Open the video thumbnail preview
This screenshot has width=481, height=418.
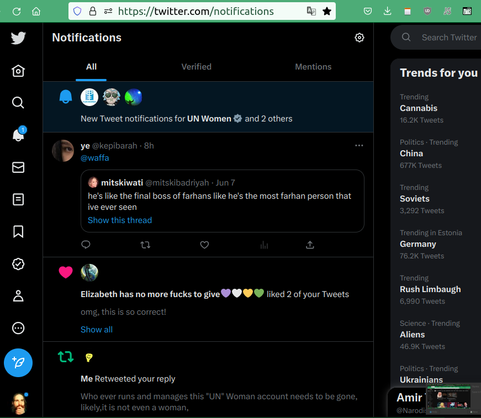pyautogui.click(x=449, y=397)
